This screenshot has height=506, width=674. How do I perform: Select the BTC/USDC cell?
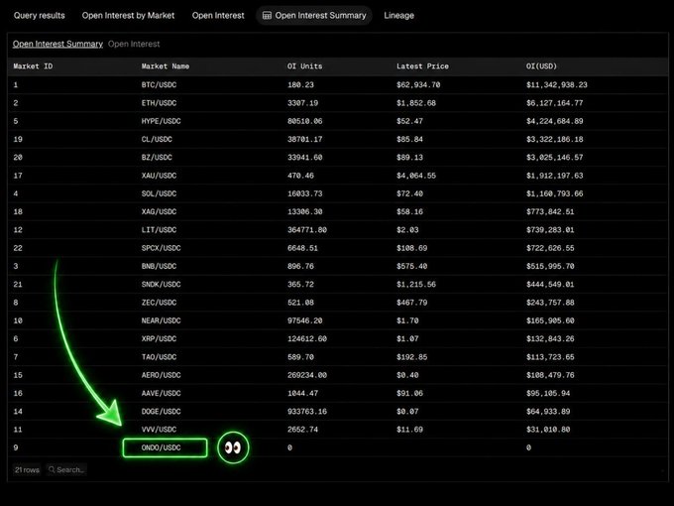pos(159,84)
